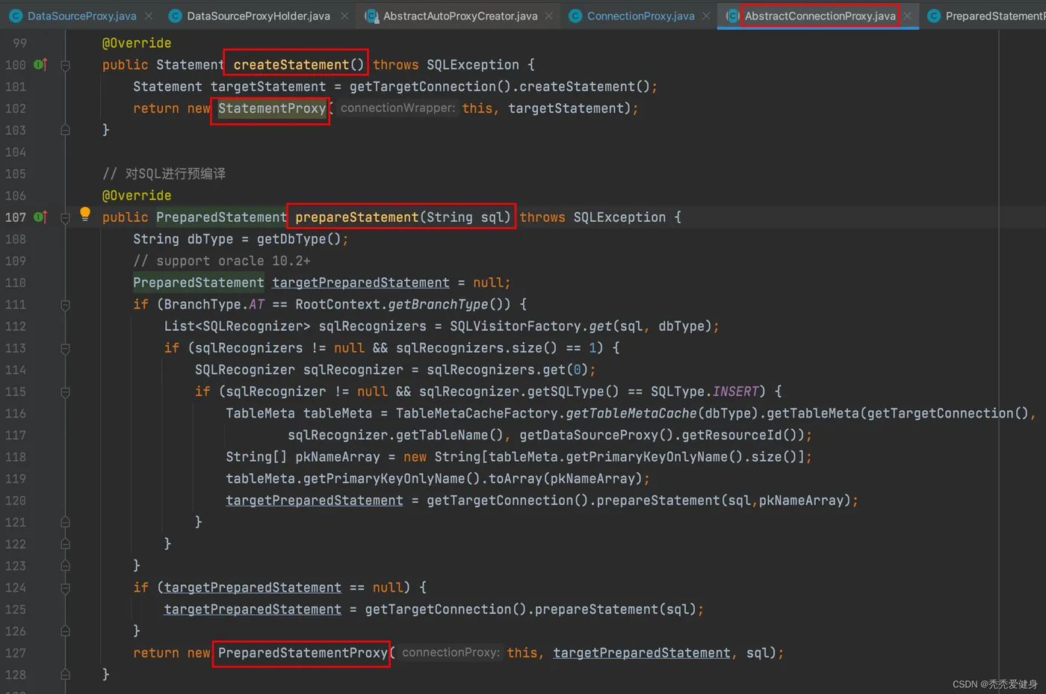The height and width of the screenshot is (694, 1046).
Task: Switch to the ConnectionProxy.java tab
Action: 640,16
